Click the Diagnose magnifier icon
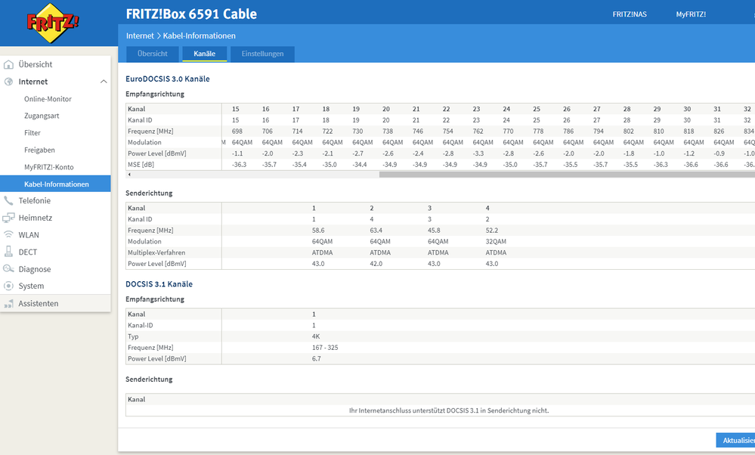 (8, 268)
